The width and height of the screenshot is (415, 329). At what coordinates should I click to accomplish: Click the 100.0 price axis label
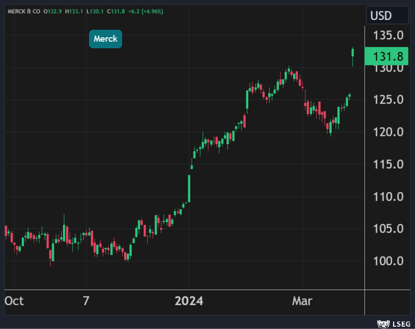coord(388,261)
